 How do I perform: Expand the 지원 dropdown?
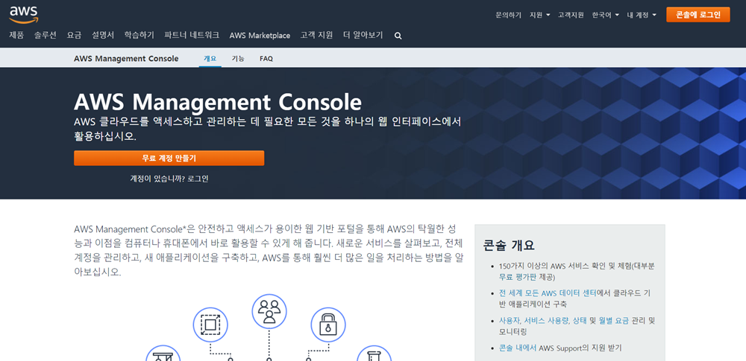539,15
